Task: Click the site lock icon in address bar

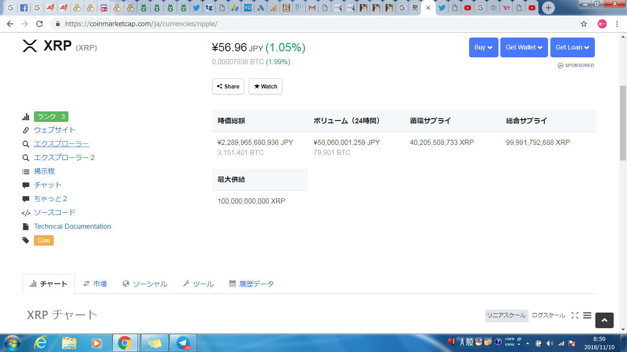Action: pos(58,24)
